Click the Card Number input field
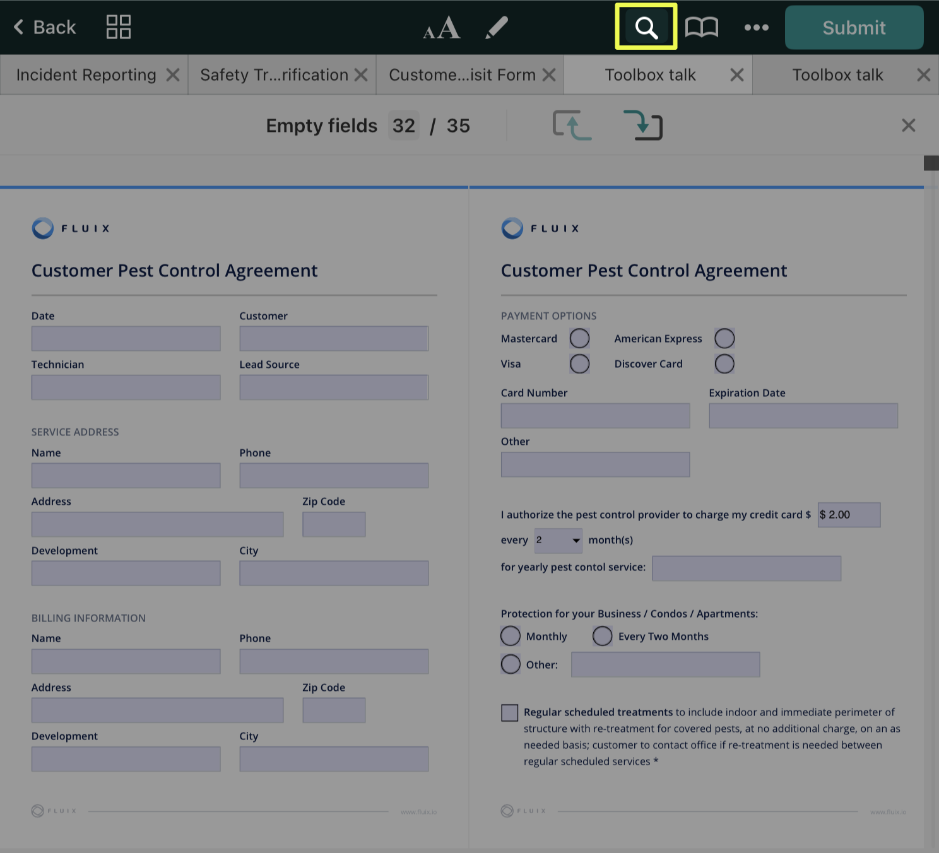The width and height of the screenshot is (939, 853). point(594,416)
